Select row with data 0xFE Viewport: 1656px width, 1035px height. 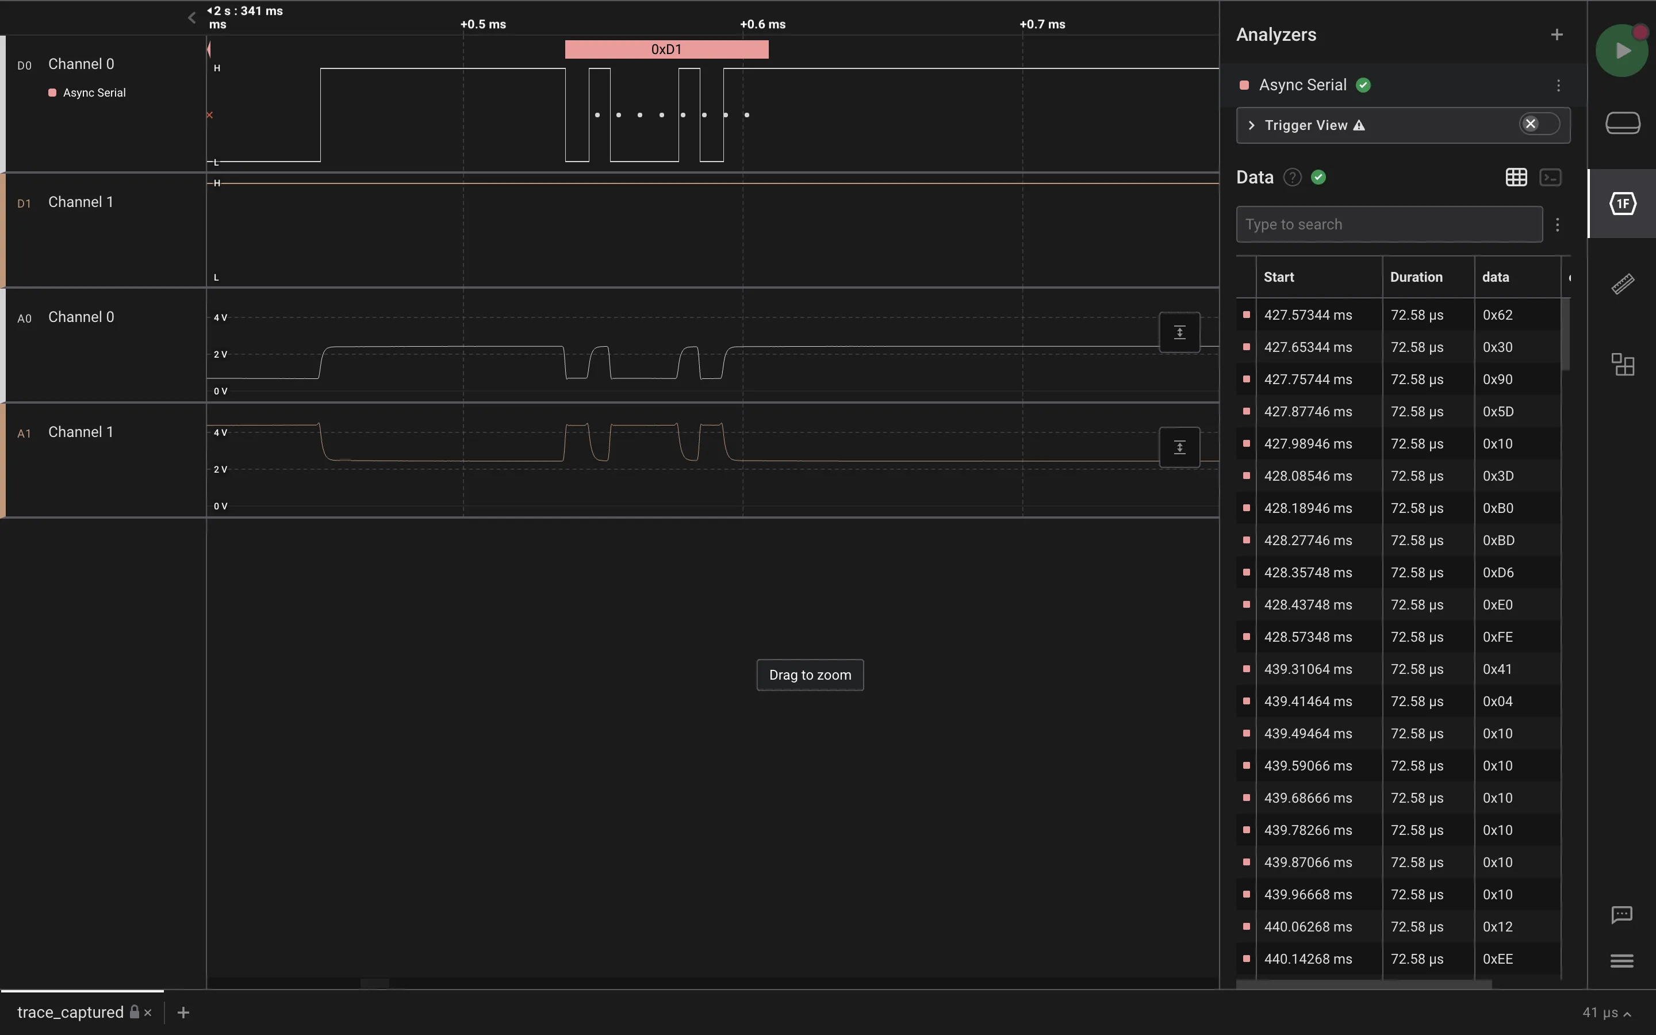[1398, 637]
